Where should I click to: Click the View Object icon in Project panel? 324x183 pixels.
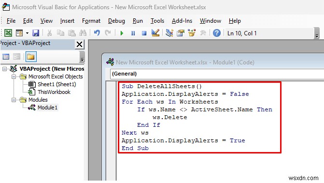(17, 57)
